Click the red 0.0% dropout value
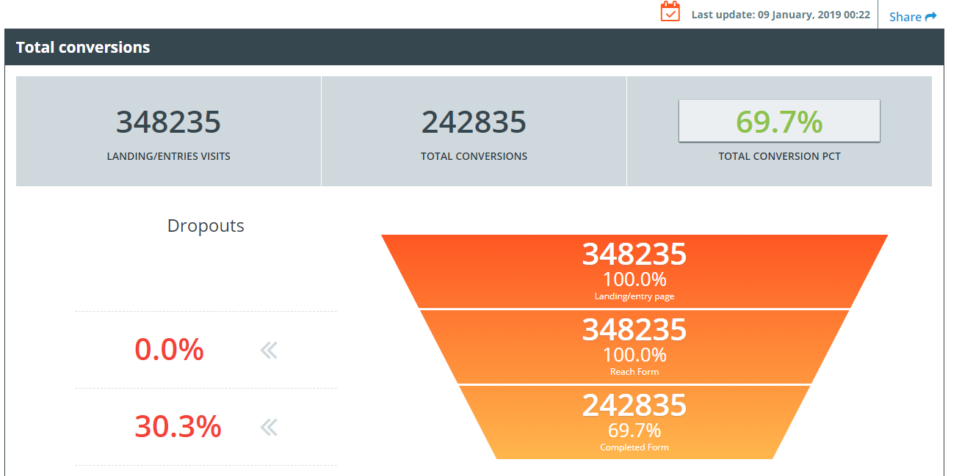Screen dimensions: 962x476 (x=169, y=350)
